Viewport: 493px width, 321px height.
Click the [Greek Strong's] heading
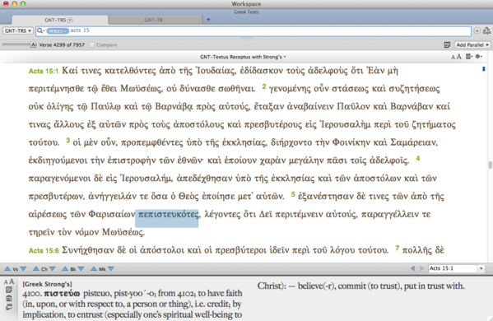47,284
